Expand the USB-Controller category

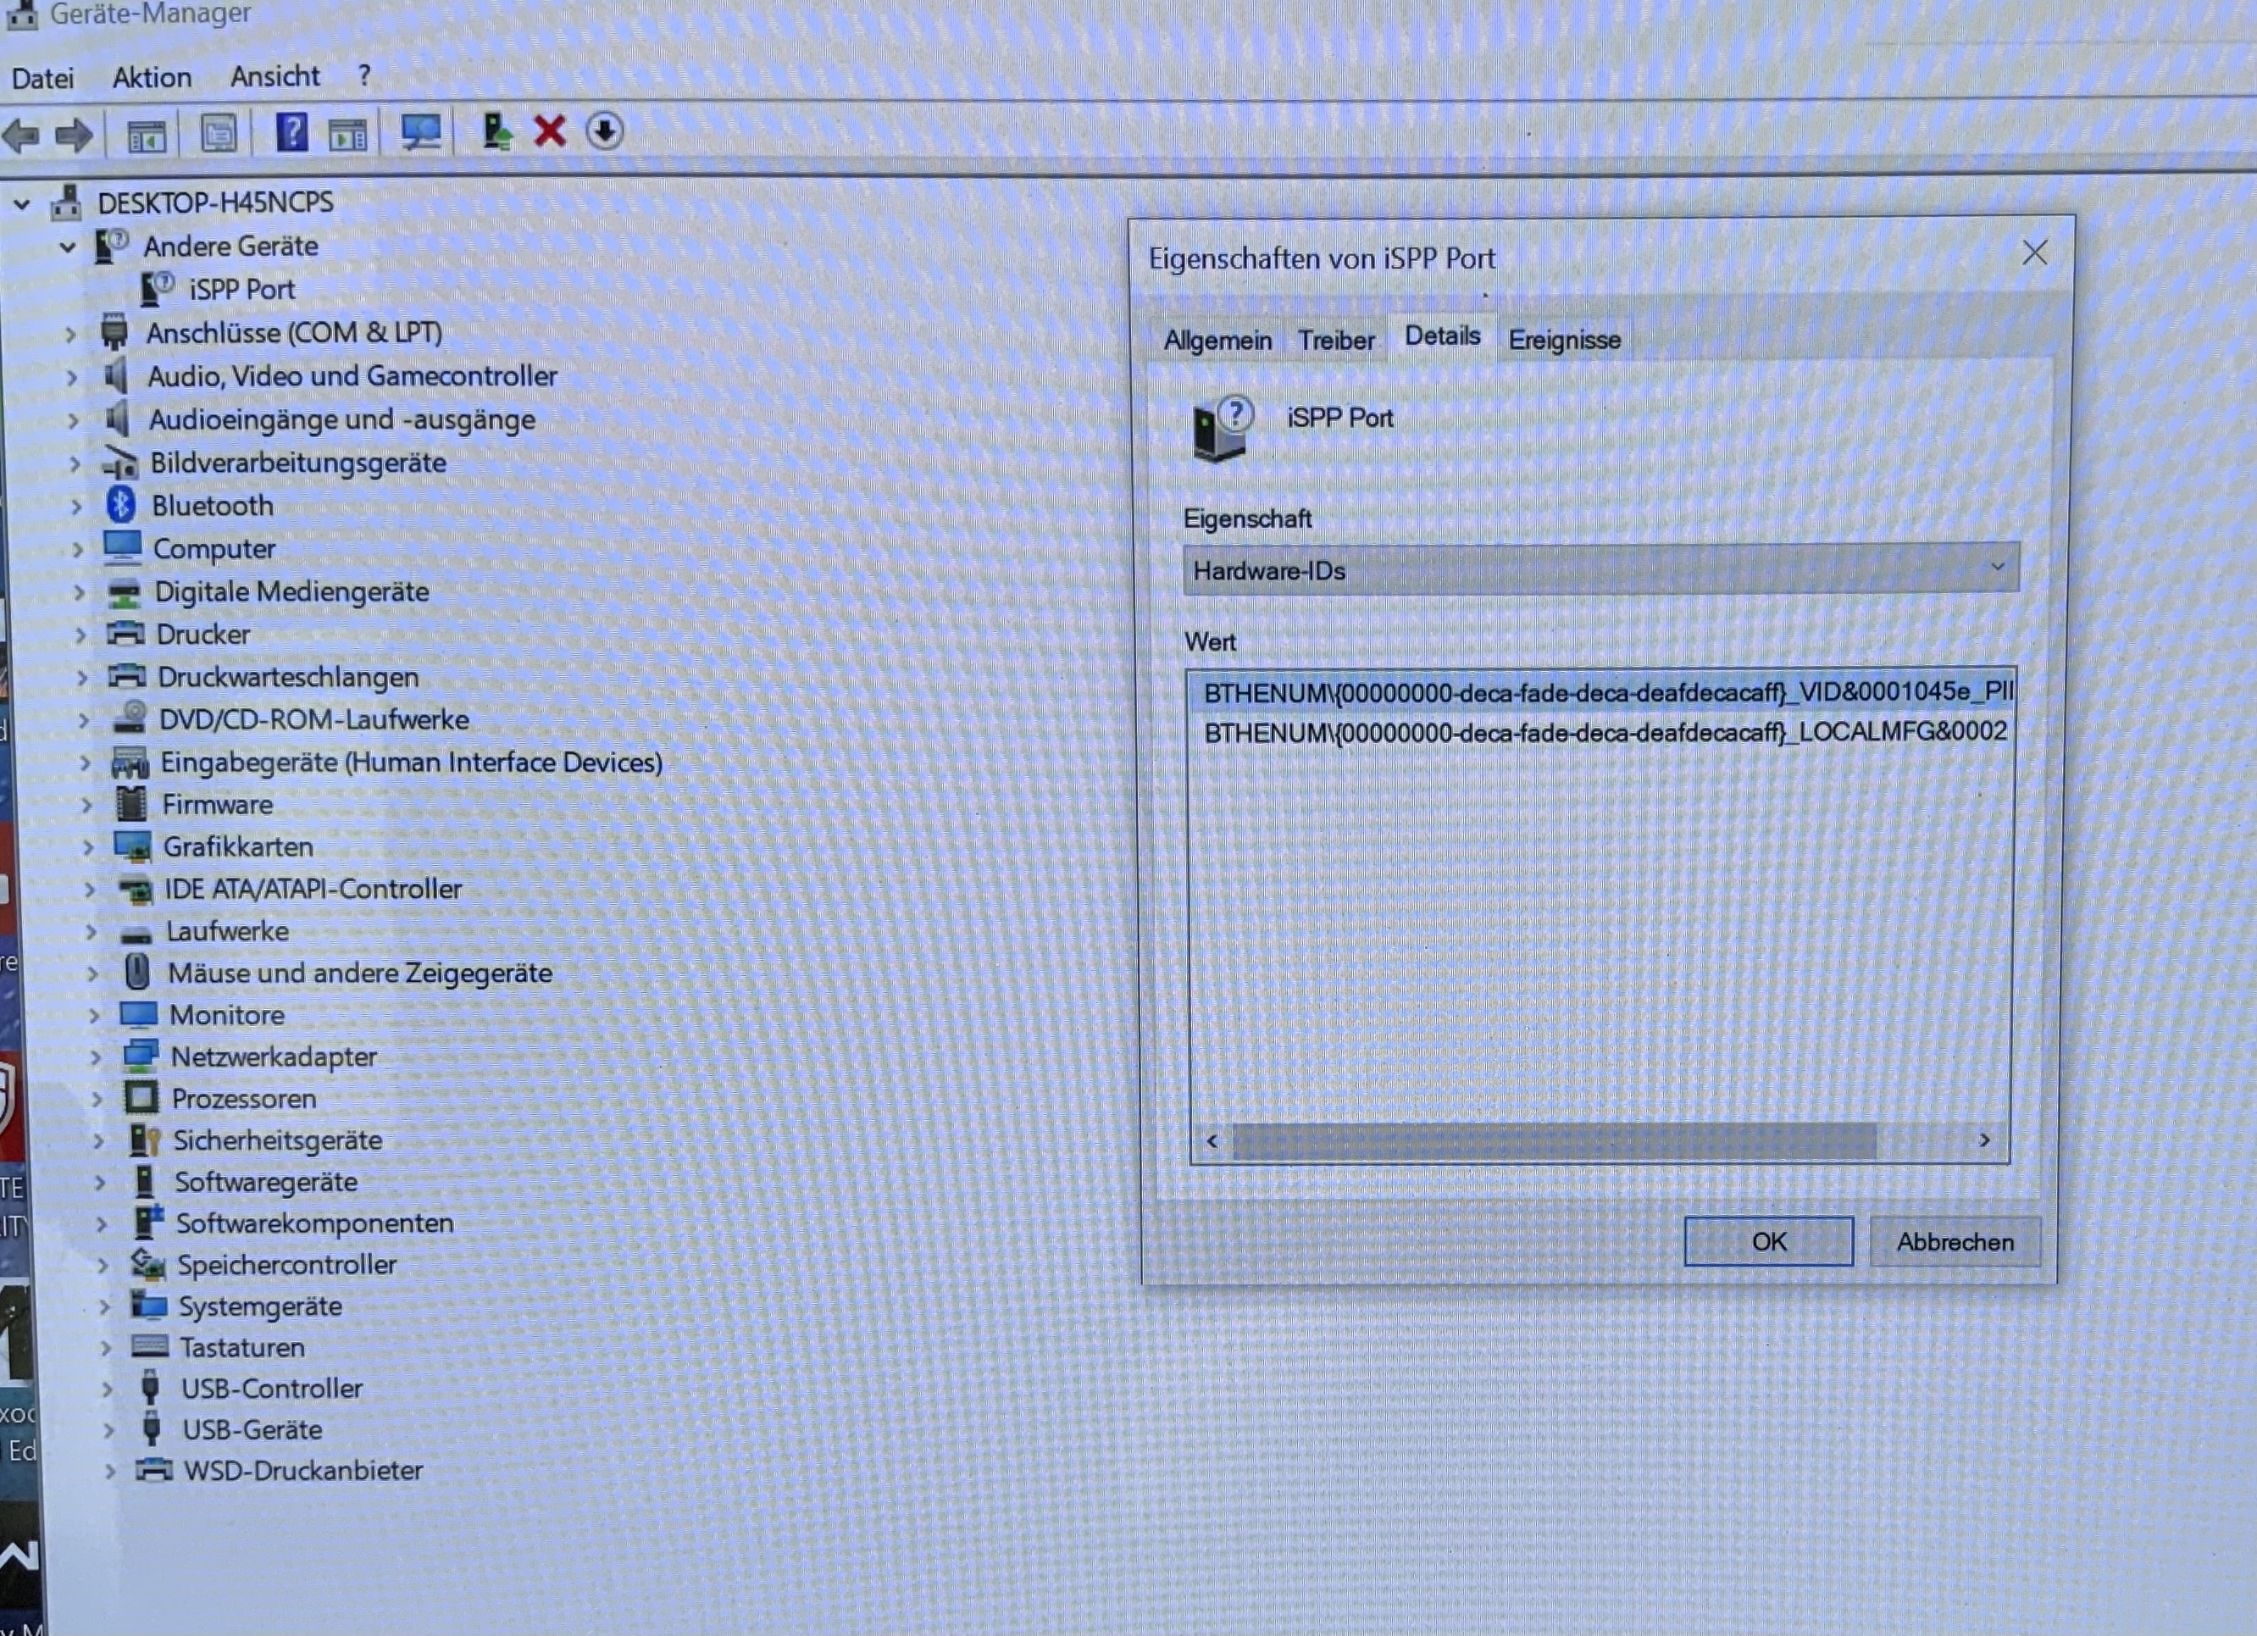click(108, 1389)
